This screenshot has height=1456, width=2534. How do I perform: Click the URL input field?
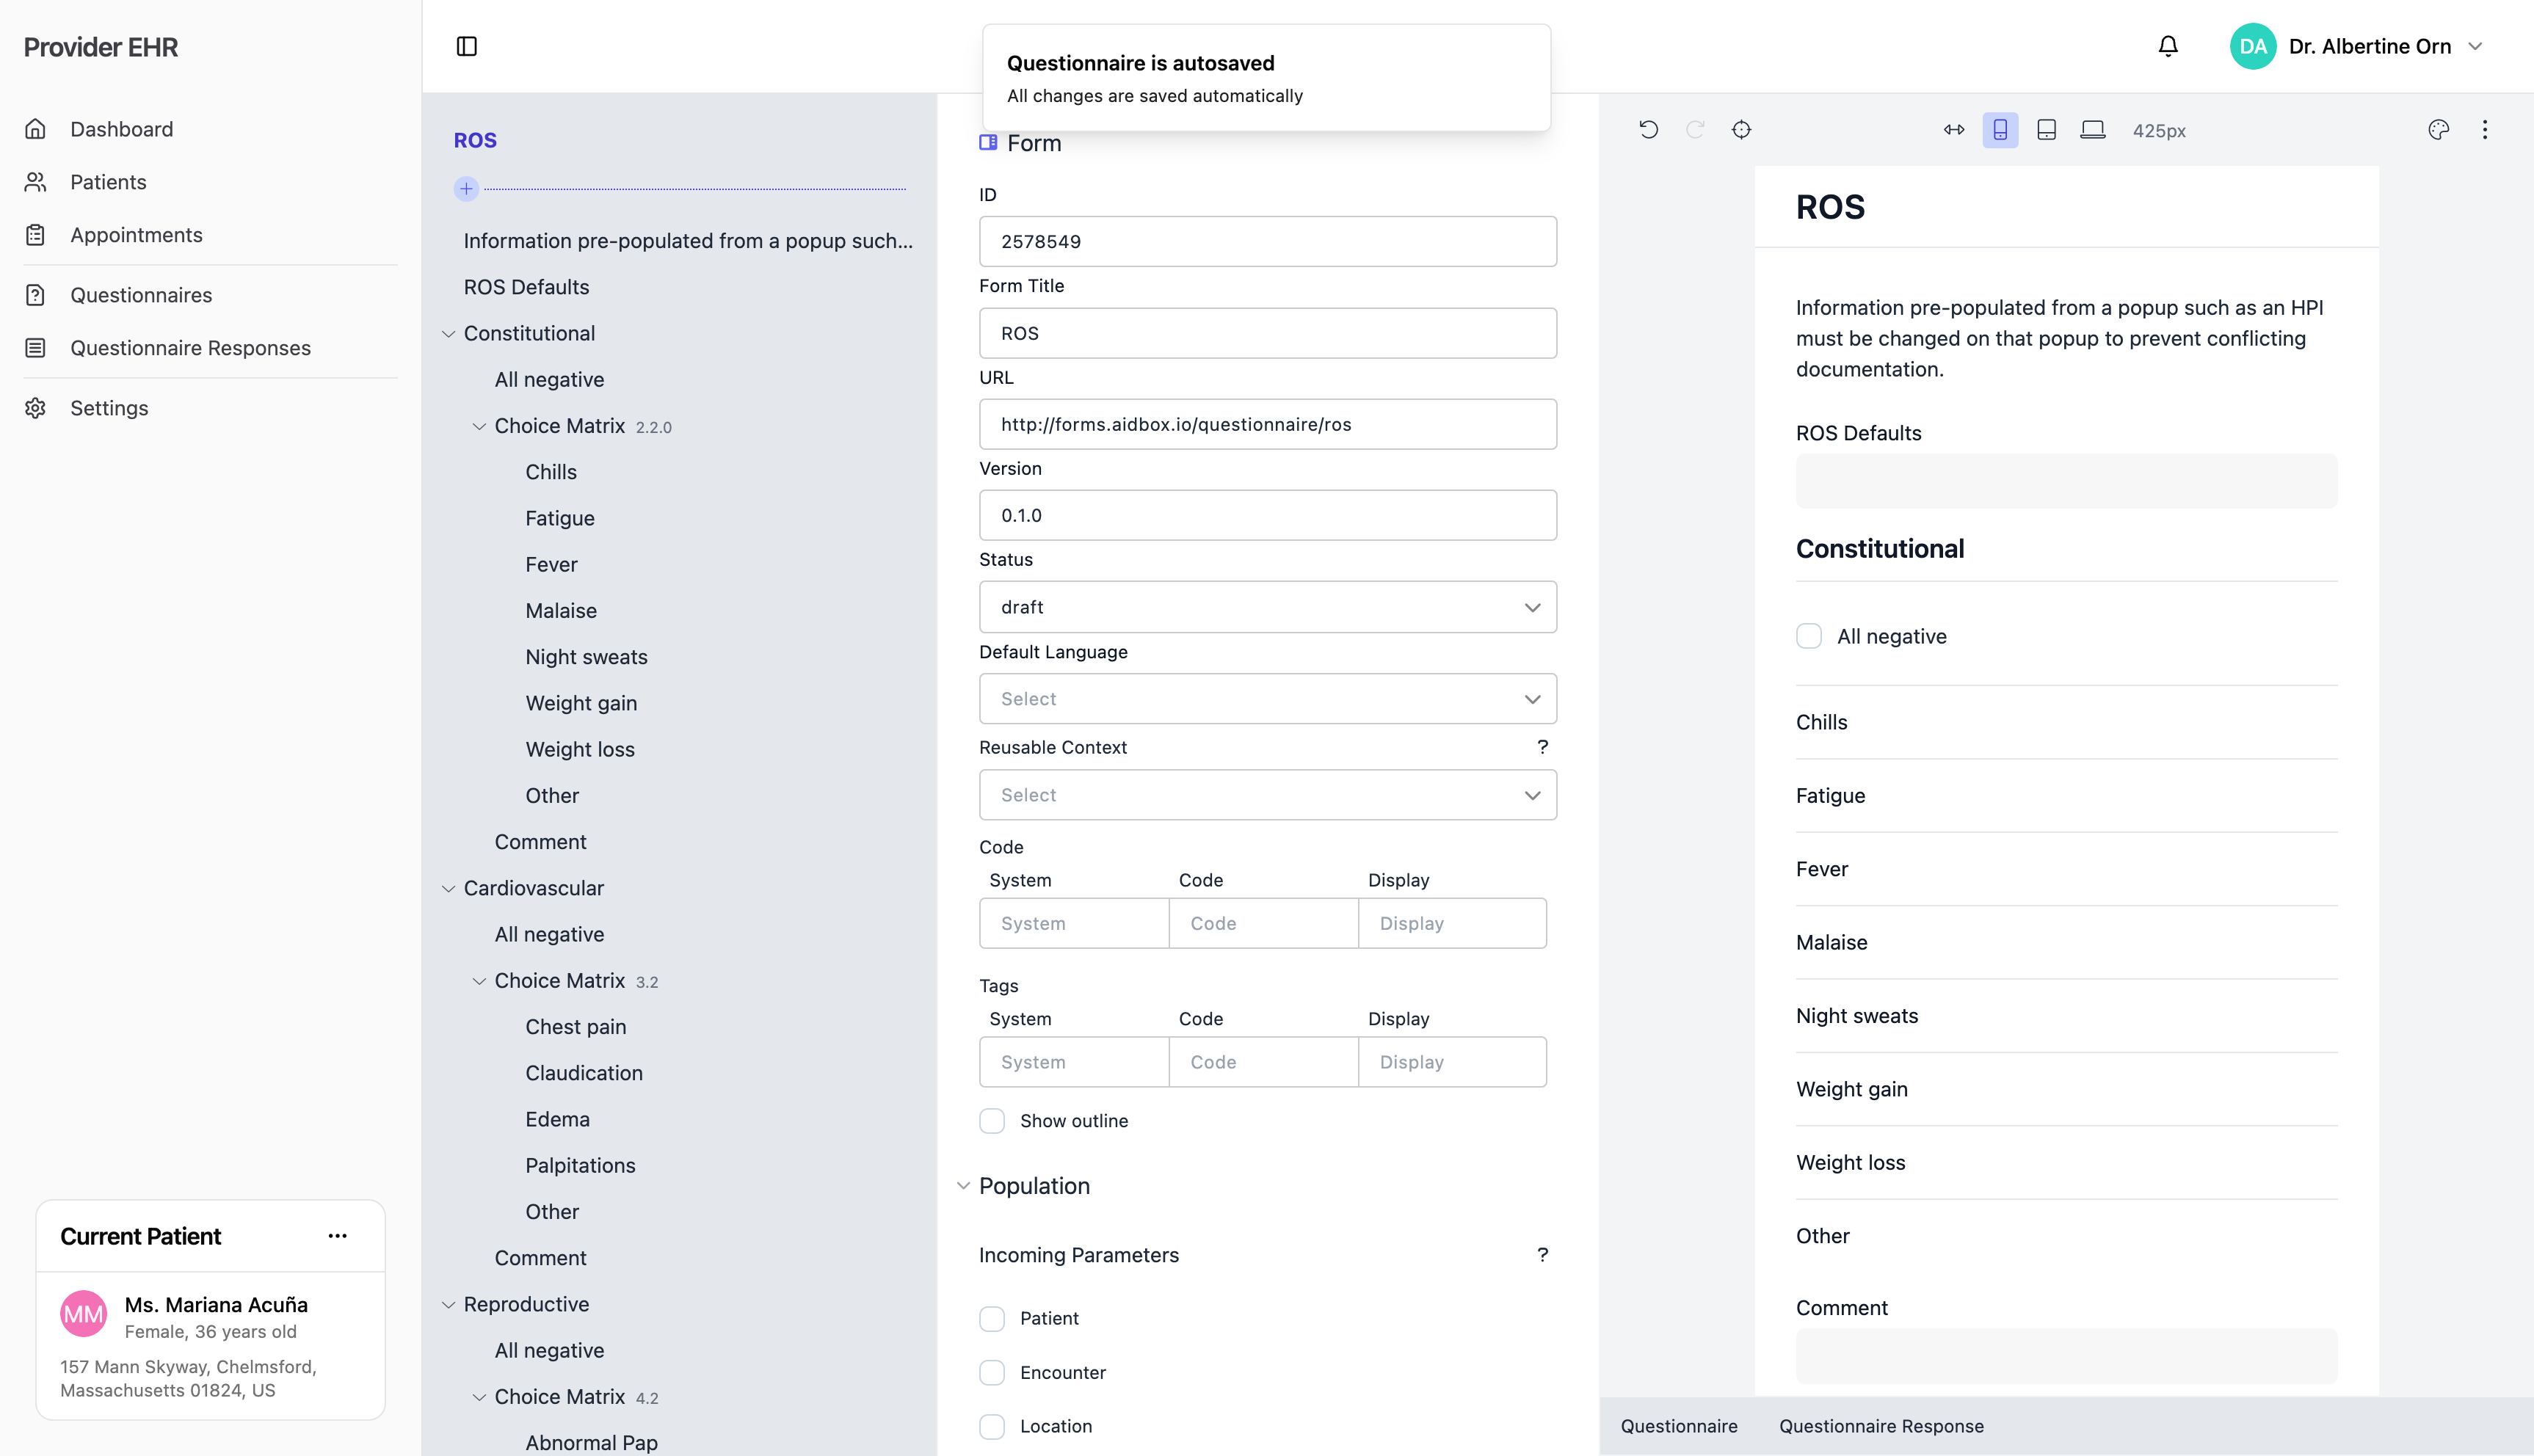pos(1268,424)
